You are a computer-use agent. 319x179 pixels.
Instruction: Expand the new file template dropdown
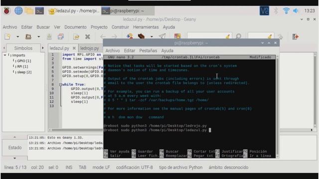18,37
